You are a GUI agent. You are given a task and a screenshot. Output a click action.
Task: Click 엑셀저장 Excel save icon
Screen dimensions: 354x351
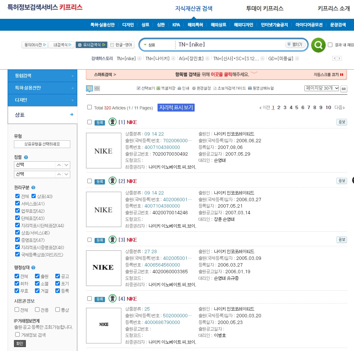[158, 88]
